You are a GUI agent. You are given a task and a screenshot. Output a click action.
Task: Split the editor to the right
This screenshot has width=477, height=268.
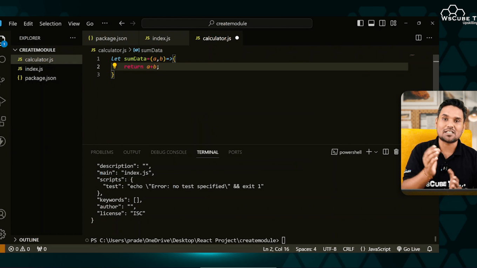[418, 38]
